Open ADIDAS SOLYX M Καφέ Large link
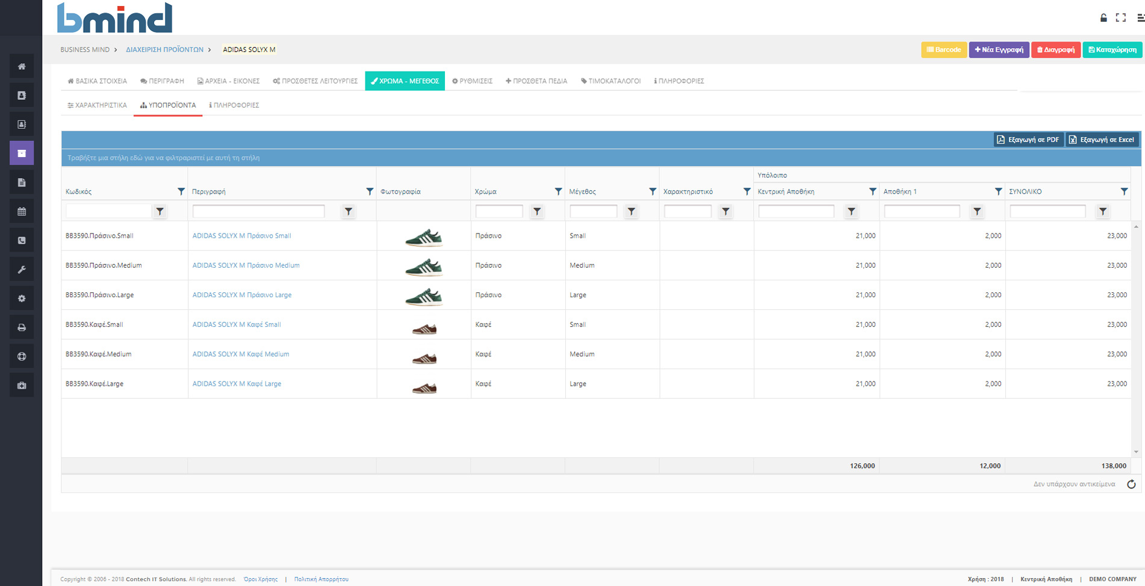Viewport: 1145px width, 586px height. 237,384
